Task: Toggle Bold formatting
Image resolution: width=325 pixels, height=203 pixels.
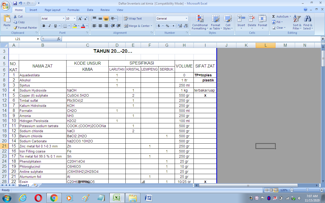Action: point(44,26)
